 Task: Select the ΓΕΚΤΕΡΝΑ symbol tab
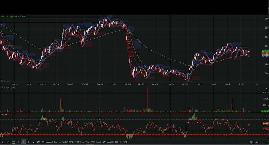(x=79, y=142)
